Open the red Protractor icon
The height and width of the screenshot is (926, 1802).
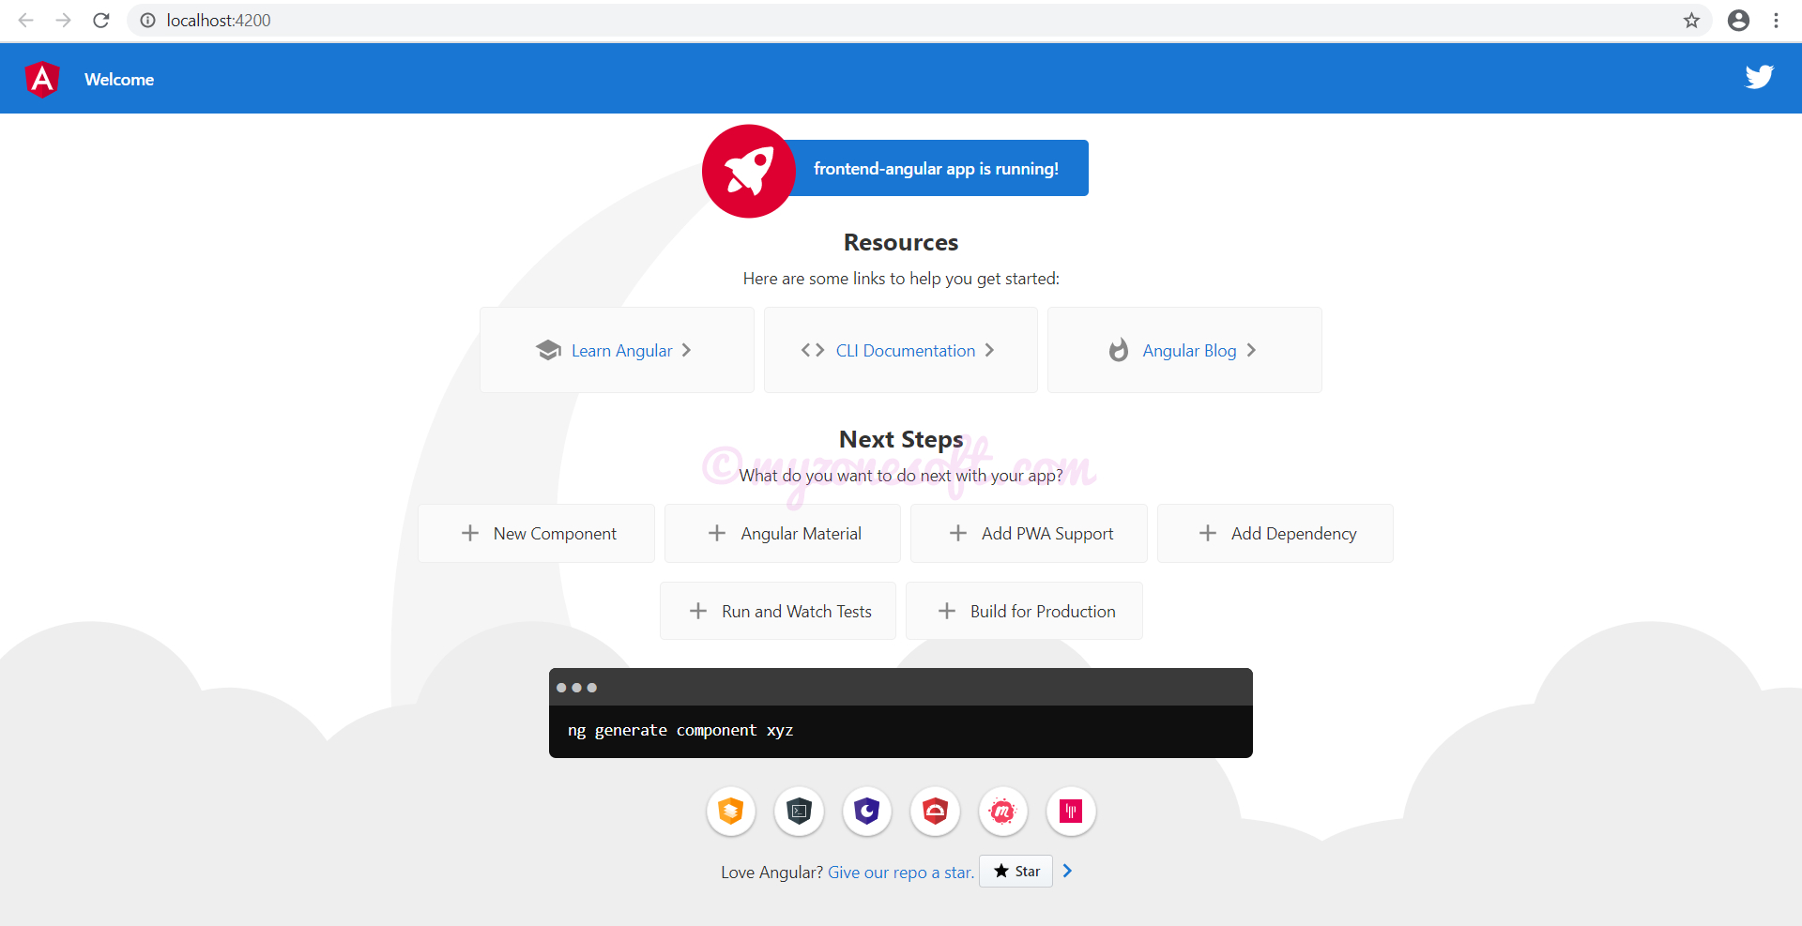click(935, 811)
